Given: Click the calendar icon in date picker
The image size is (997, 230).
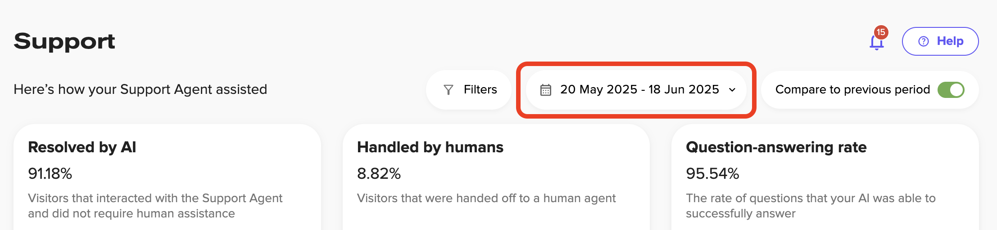Looking at the screenshot, I should (545, 90).
